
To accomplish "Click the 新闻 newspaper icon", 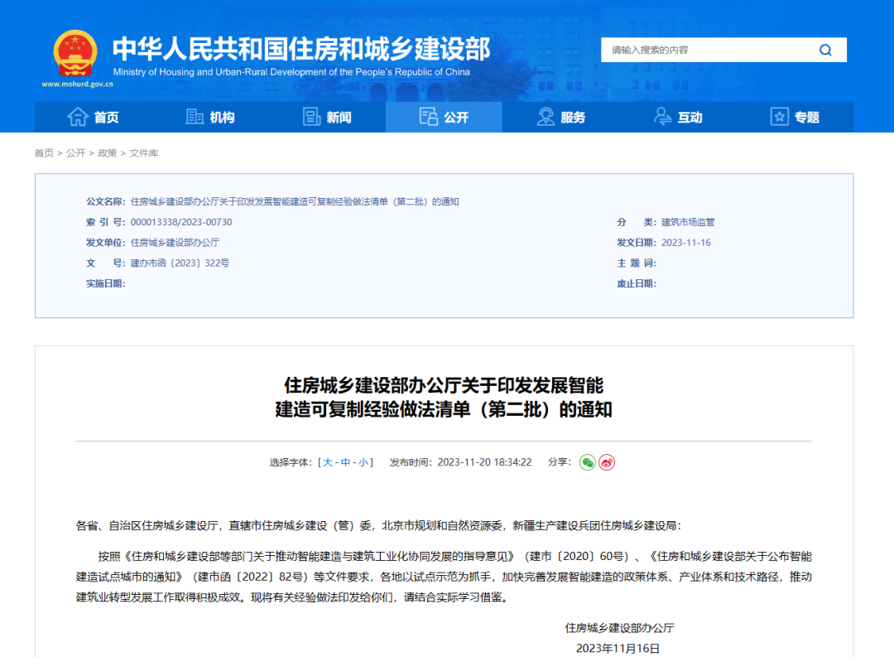I will click(311, 117).
